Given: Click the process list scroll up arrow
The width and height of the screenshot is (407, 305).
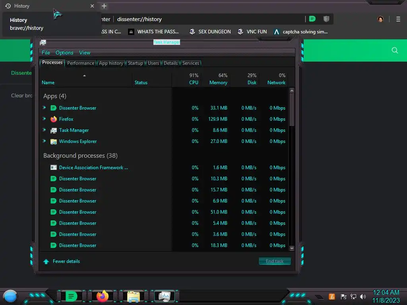Looking at the screenshot, I should (x=292, y=91).
